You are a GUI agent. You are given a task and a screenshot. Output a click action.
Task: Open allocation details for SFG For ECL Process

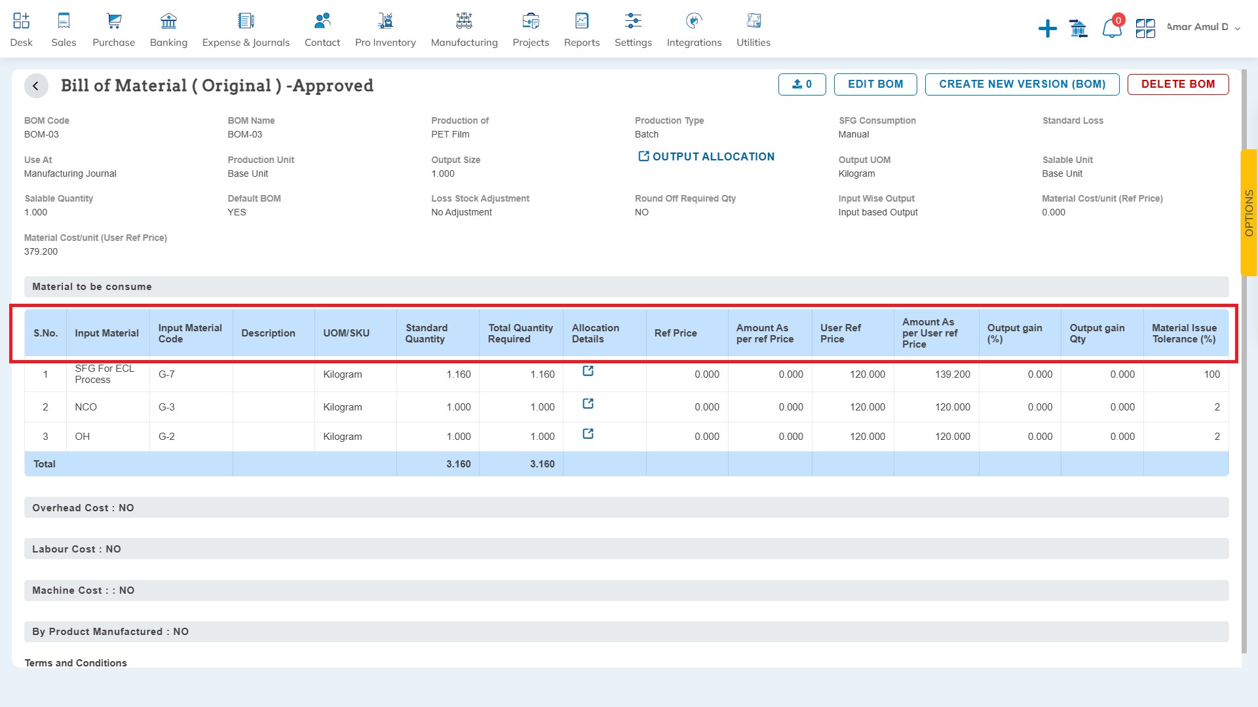tap(588, 371)
